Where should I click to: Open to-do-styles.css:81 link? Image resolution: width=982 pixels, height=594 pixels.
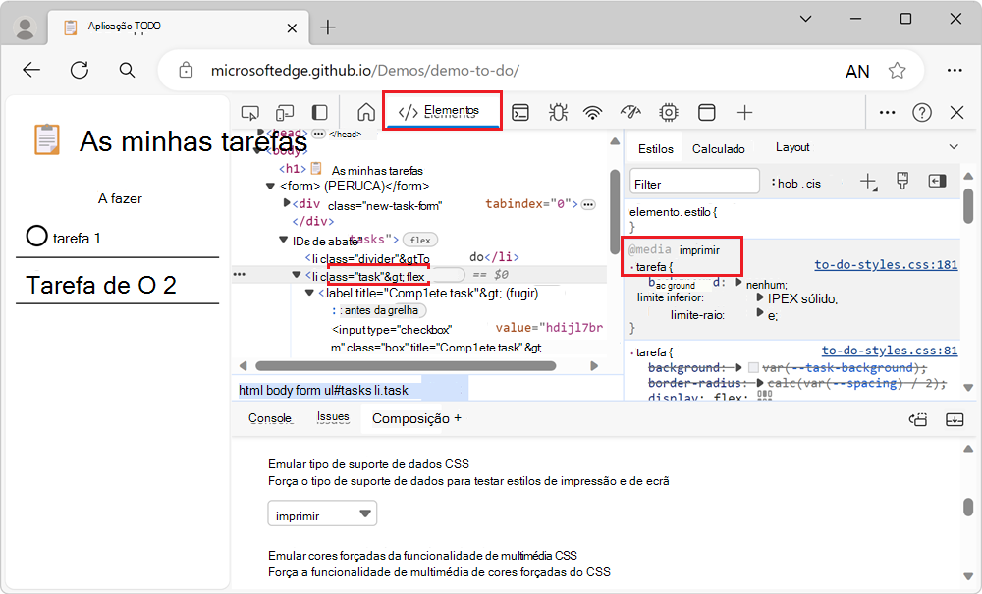click(890, 351)
